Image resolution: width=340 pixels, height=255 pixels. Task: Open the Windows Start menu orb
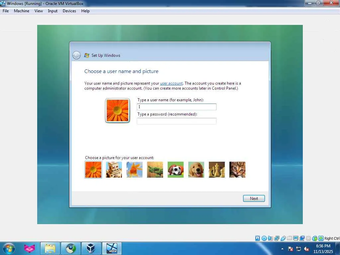[x=9, y=248]
